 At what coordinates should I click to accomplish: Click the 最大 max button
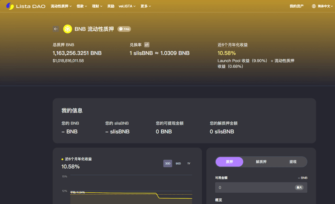coord(299,187)
